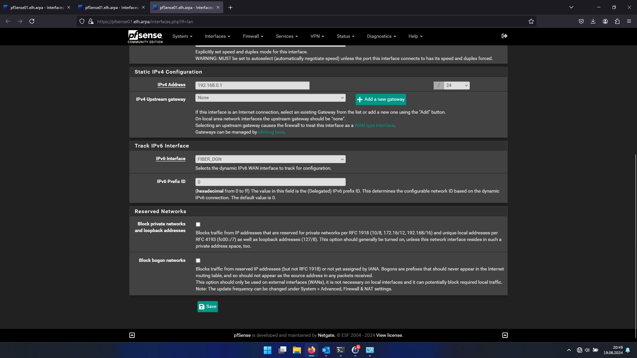Open the Firefox downloads panel
This screenshot has width=637, height=358.
(x=593, y=21)
